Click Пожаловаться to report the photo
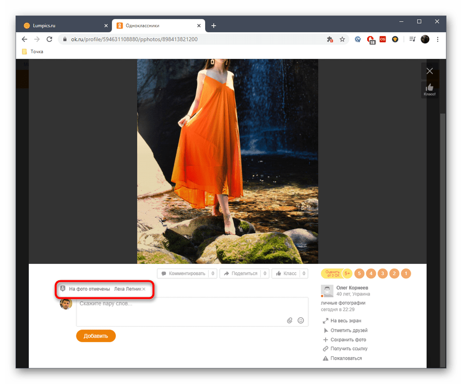The image size is (462, 384). click(x=342, y=358)
